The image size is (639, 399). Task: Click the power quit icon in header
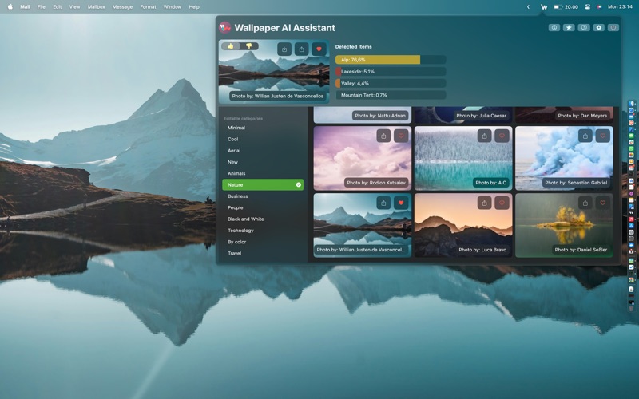click(x=613, y=27)
